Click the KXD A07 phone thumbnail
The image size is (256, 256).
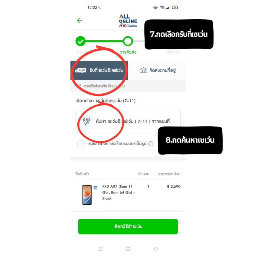click(87, 195)
